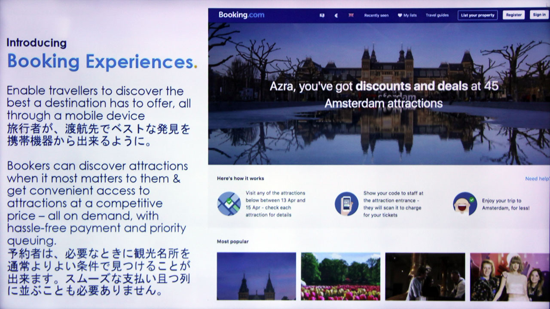Click the 'Most popular' section heading
Viewport: 550px width, 309px height.
233,242
